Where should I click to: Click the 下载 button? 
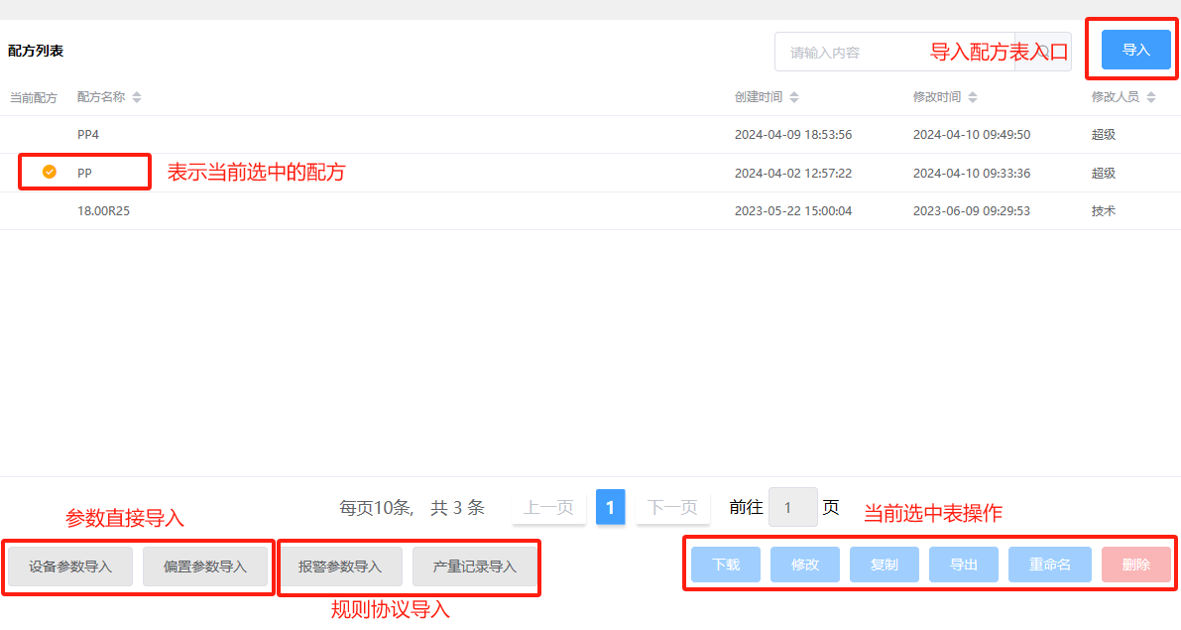(726, 565)
